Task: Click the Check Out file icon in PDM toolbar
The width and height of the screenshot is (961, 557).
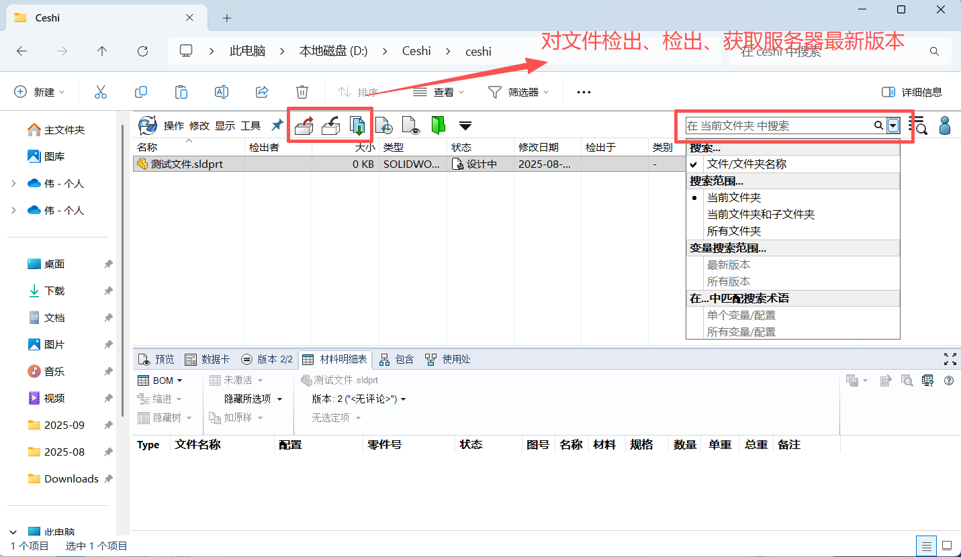Action: click(x=304, y=125)
